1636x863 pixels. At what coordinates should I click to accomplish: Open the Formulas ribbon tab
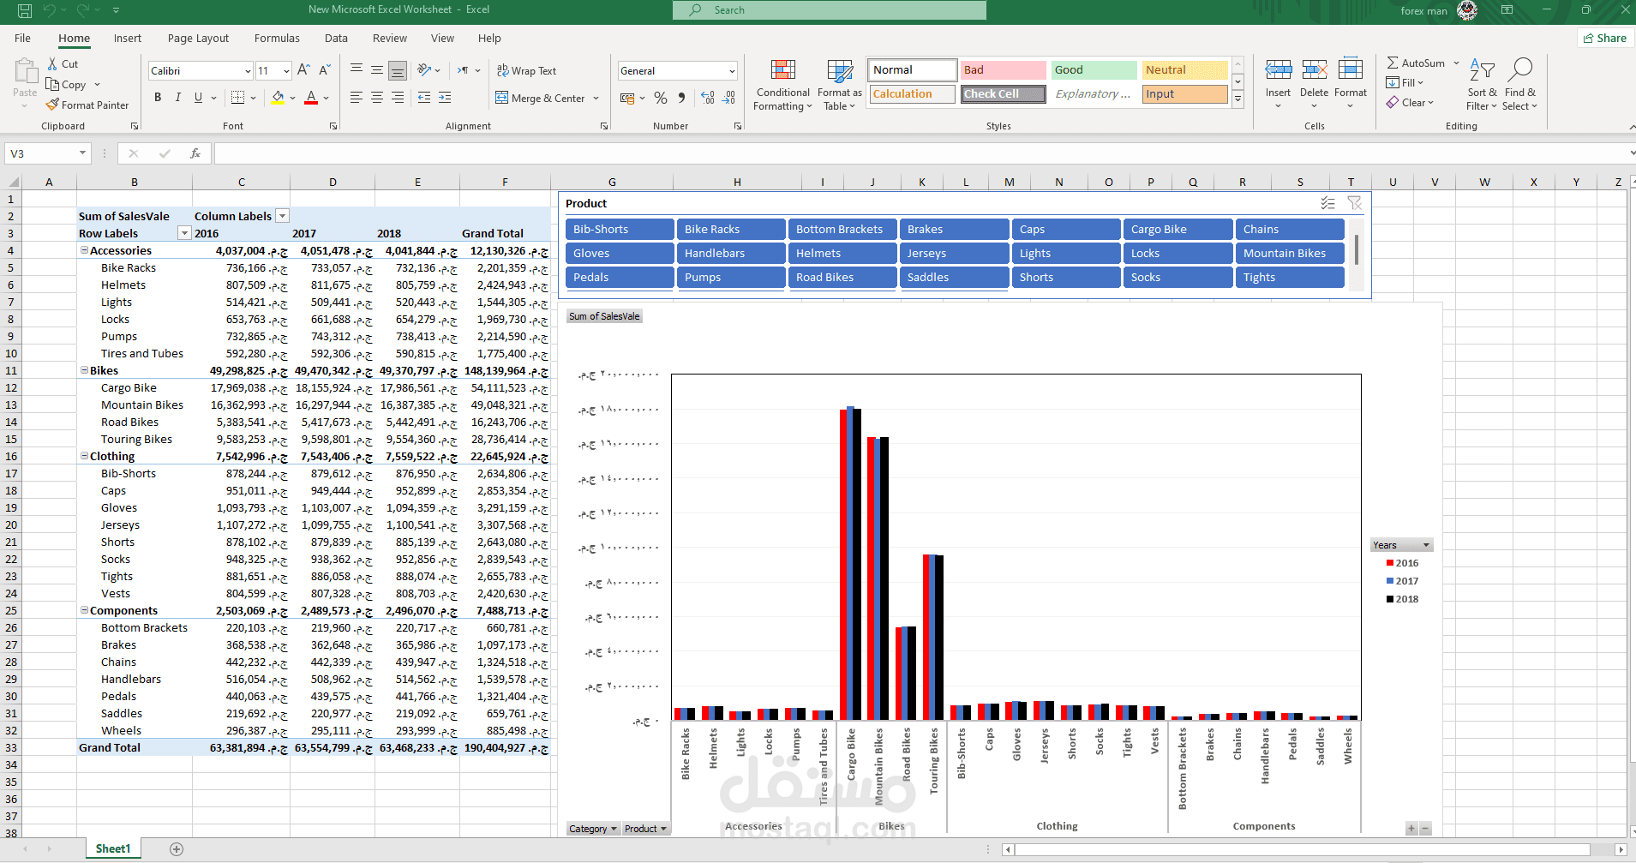[x=277, y=38]
